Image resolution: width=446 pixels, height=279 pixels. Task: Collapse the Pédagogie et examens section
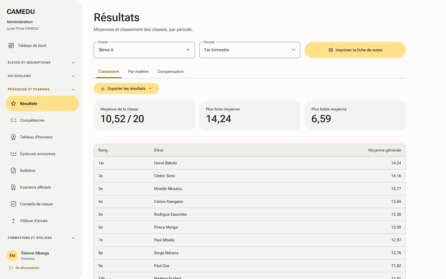[x=41, y=89]
